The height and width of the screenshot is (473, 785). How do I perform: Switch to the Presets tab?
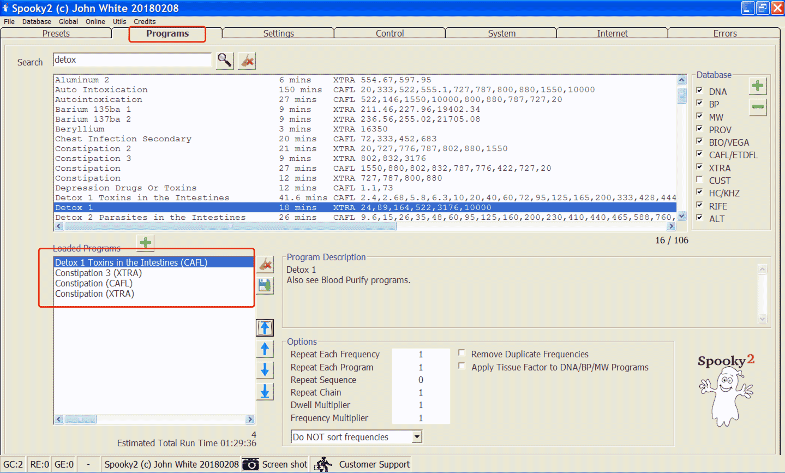pyautogui.click(x=56, y=33)
